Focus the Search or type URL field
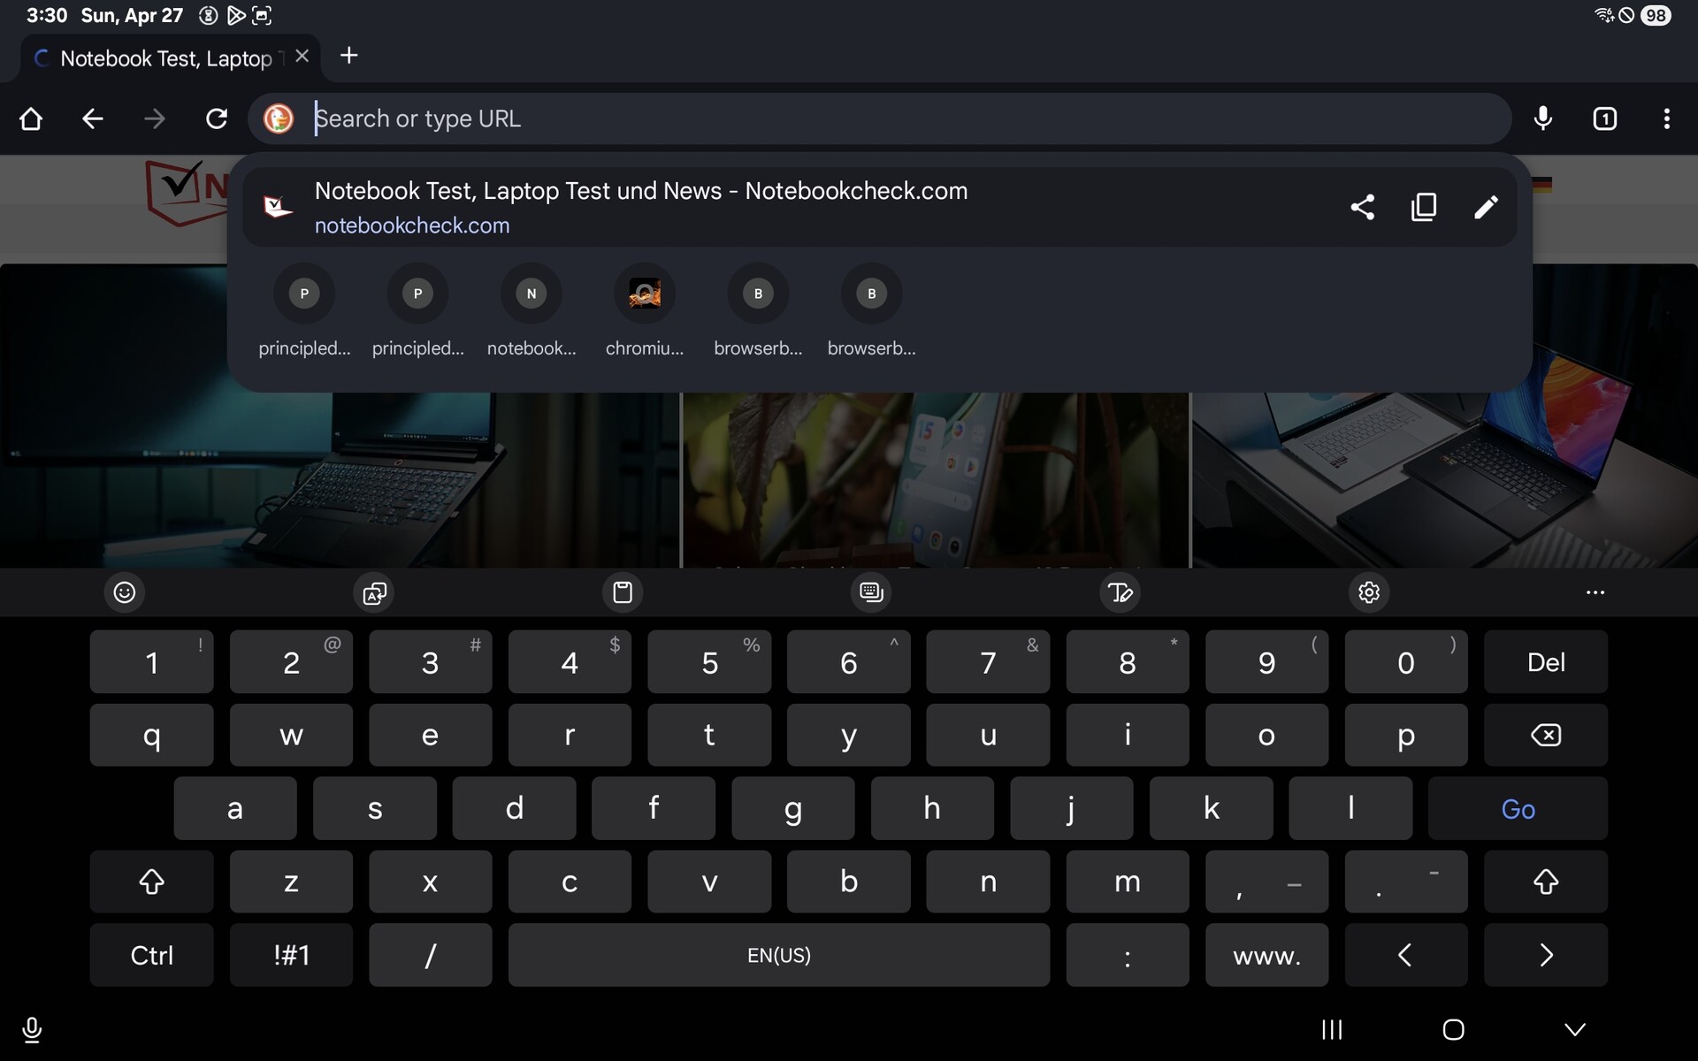The image size is (1698, 1061). point(884,118)
